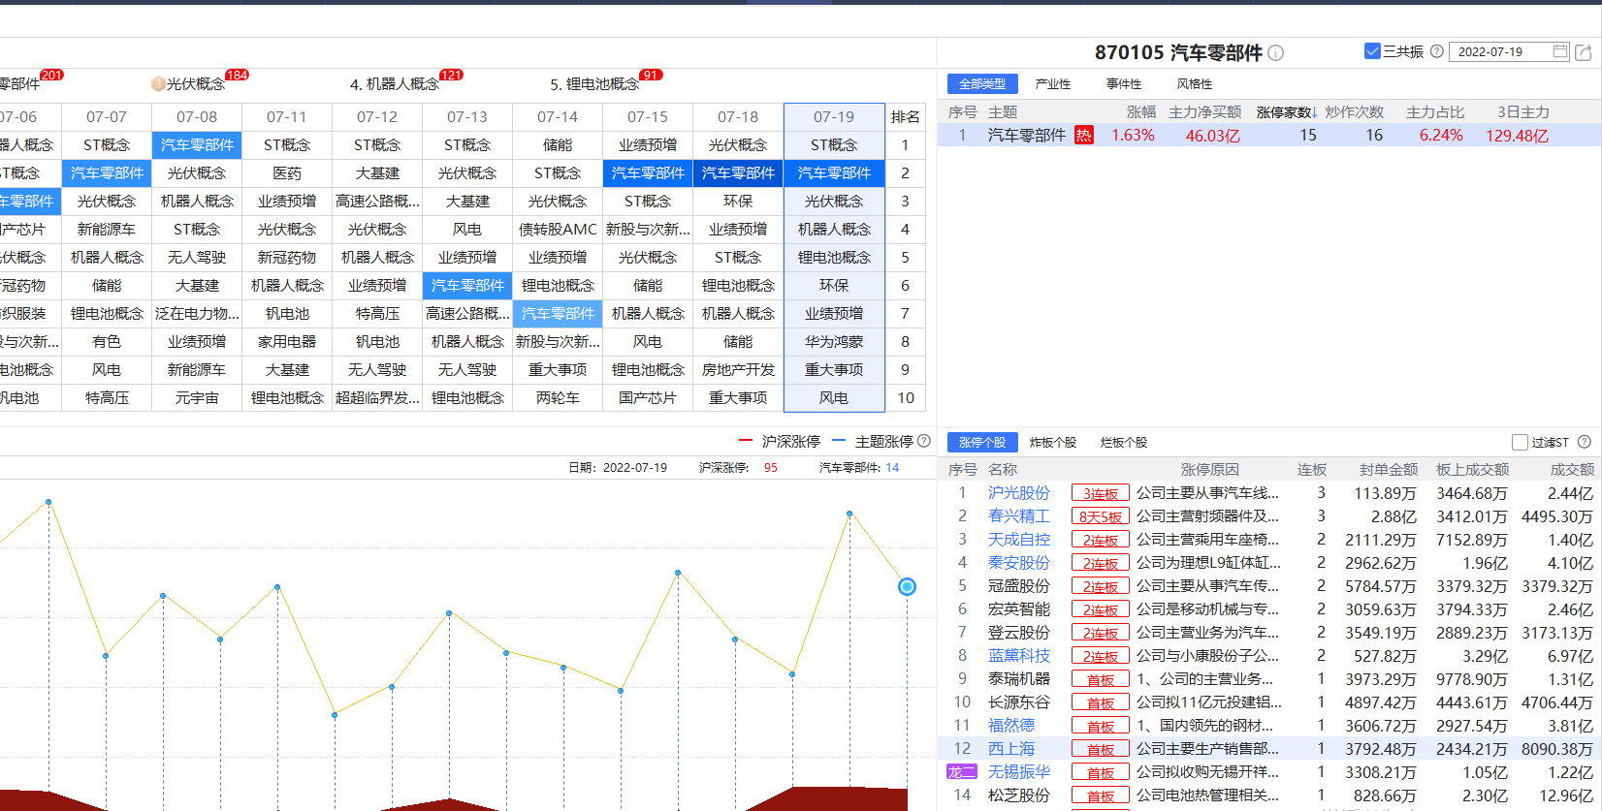The image size is (1602, 811).
Task: Sort by 主力占比 column header
Action: (x=1435, y=112)
